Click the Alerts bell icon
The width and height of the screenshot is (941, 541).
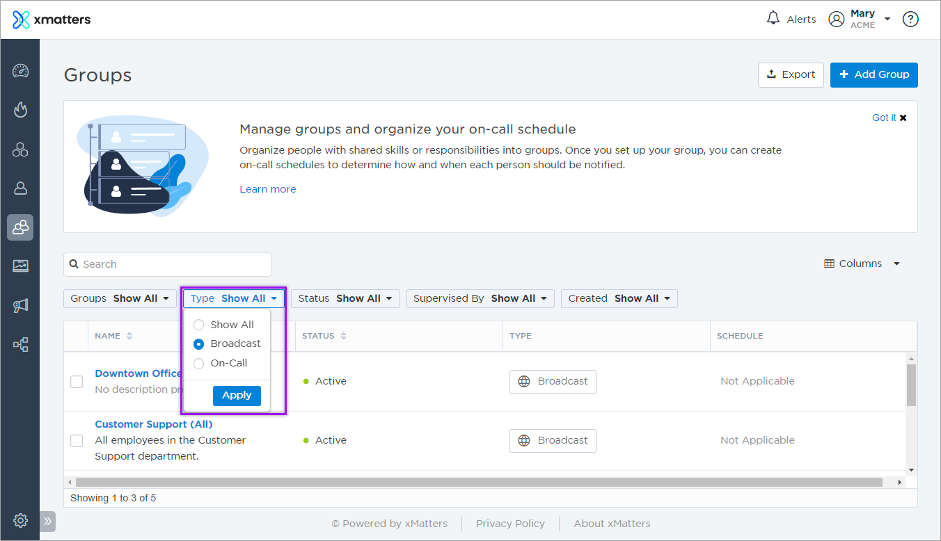pos(773,19)
